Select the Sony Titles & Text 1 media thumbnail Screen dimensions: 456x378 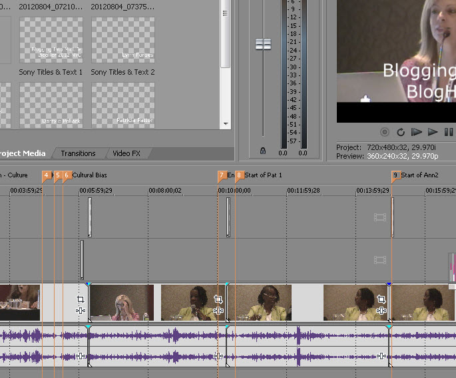[51, 40]
